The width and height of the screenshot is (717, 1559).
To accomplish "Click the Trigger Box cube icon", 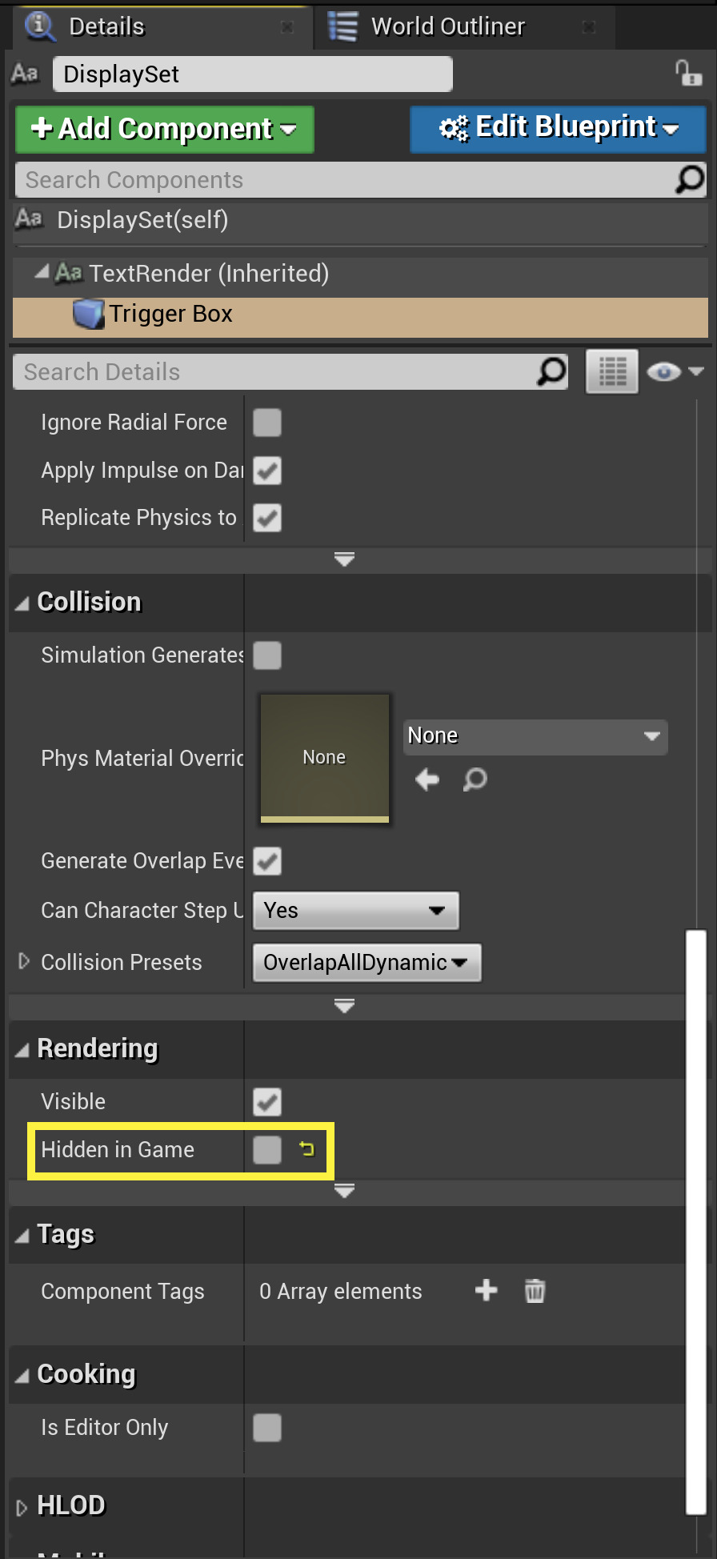I will click(88, 314).
